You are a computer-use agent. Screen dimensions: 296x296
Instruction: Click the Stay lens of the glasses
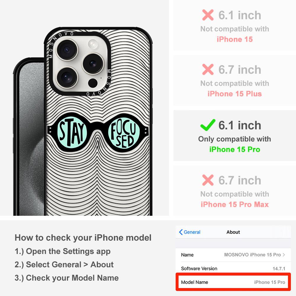[72, 133]
